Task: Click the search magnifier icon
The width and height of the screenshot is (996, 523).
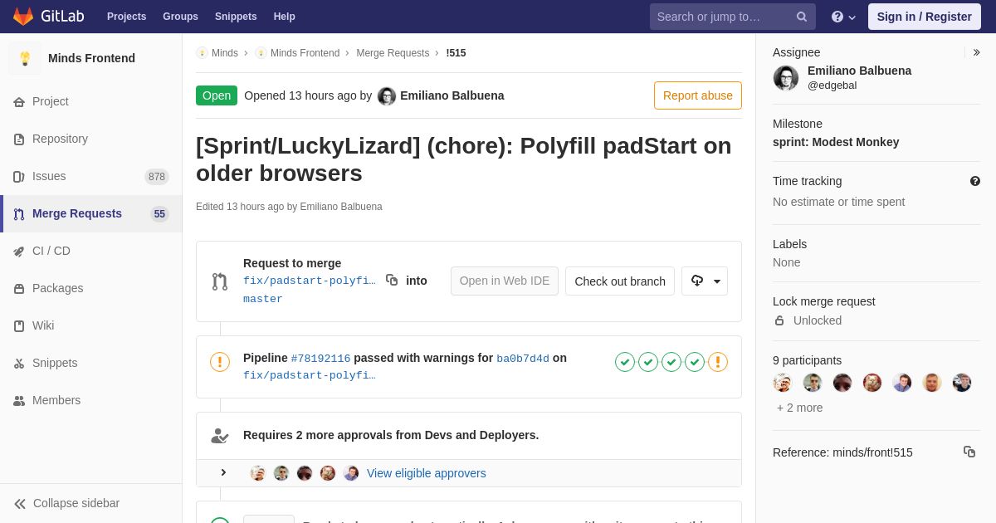Action: pyautogui.click(x=802, y=17)
